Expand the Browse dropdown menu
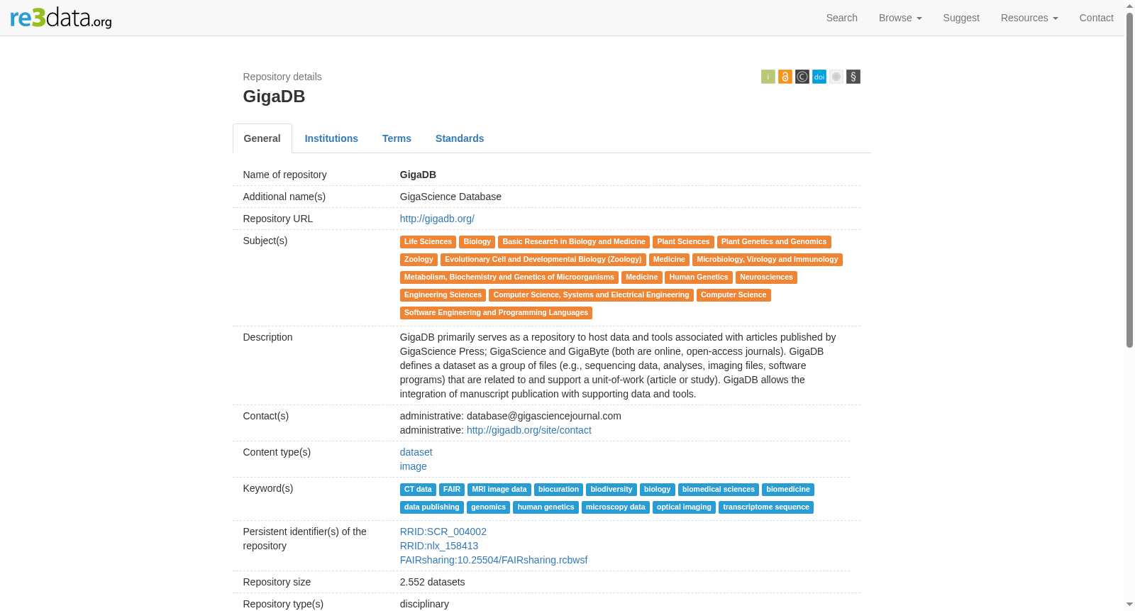The height and width of the screenshot is (611, 1135). (900, 18)
